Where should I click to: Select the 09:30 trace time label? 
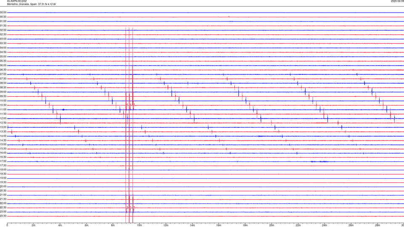pos(3,96)
